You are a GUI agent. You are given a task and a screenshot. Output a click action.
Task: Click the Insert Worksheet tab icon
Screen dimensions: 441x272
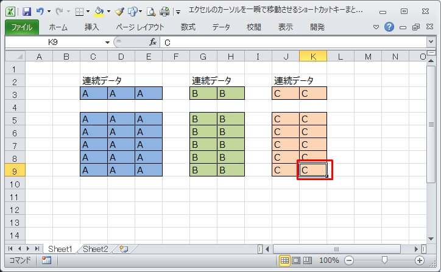(124, 249)
